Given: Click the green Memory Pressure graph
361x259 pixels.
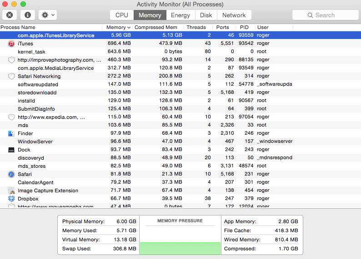Looking at the screenshot, I should (180, 248).
